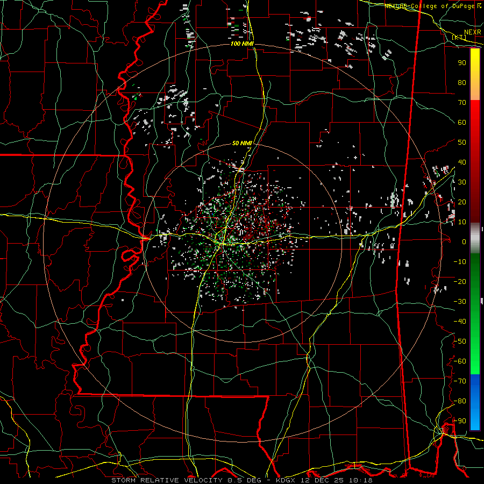Click the 40 value on velocity scale

click(462, 162)
